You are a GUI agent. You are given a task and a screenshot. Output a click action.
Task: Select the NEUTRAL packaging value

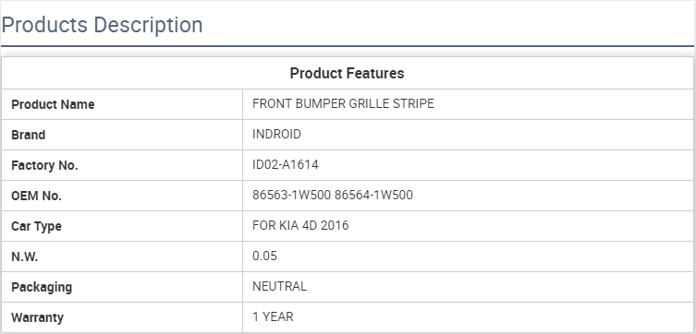pos(280,287)
